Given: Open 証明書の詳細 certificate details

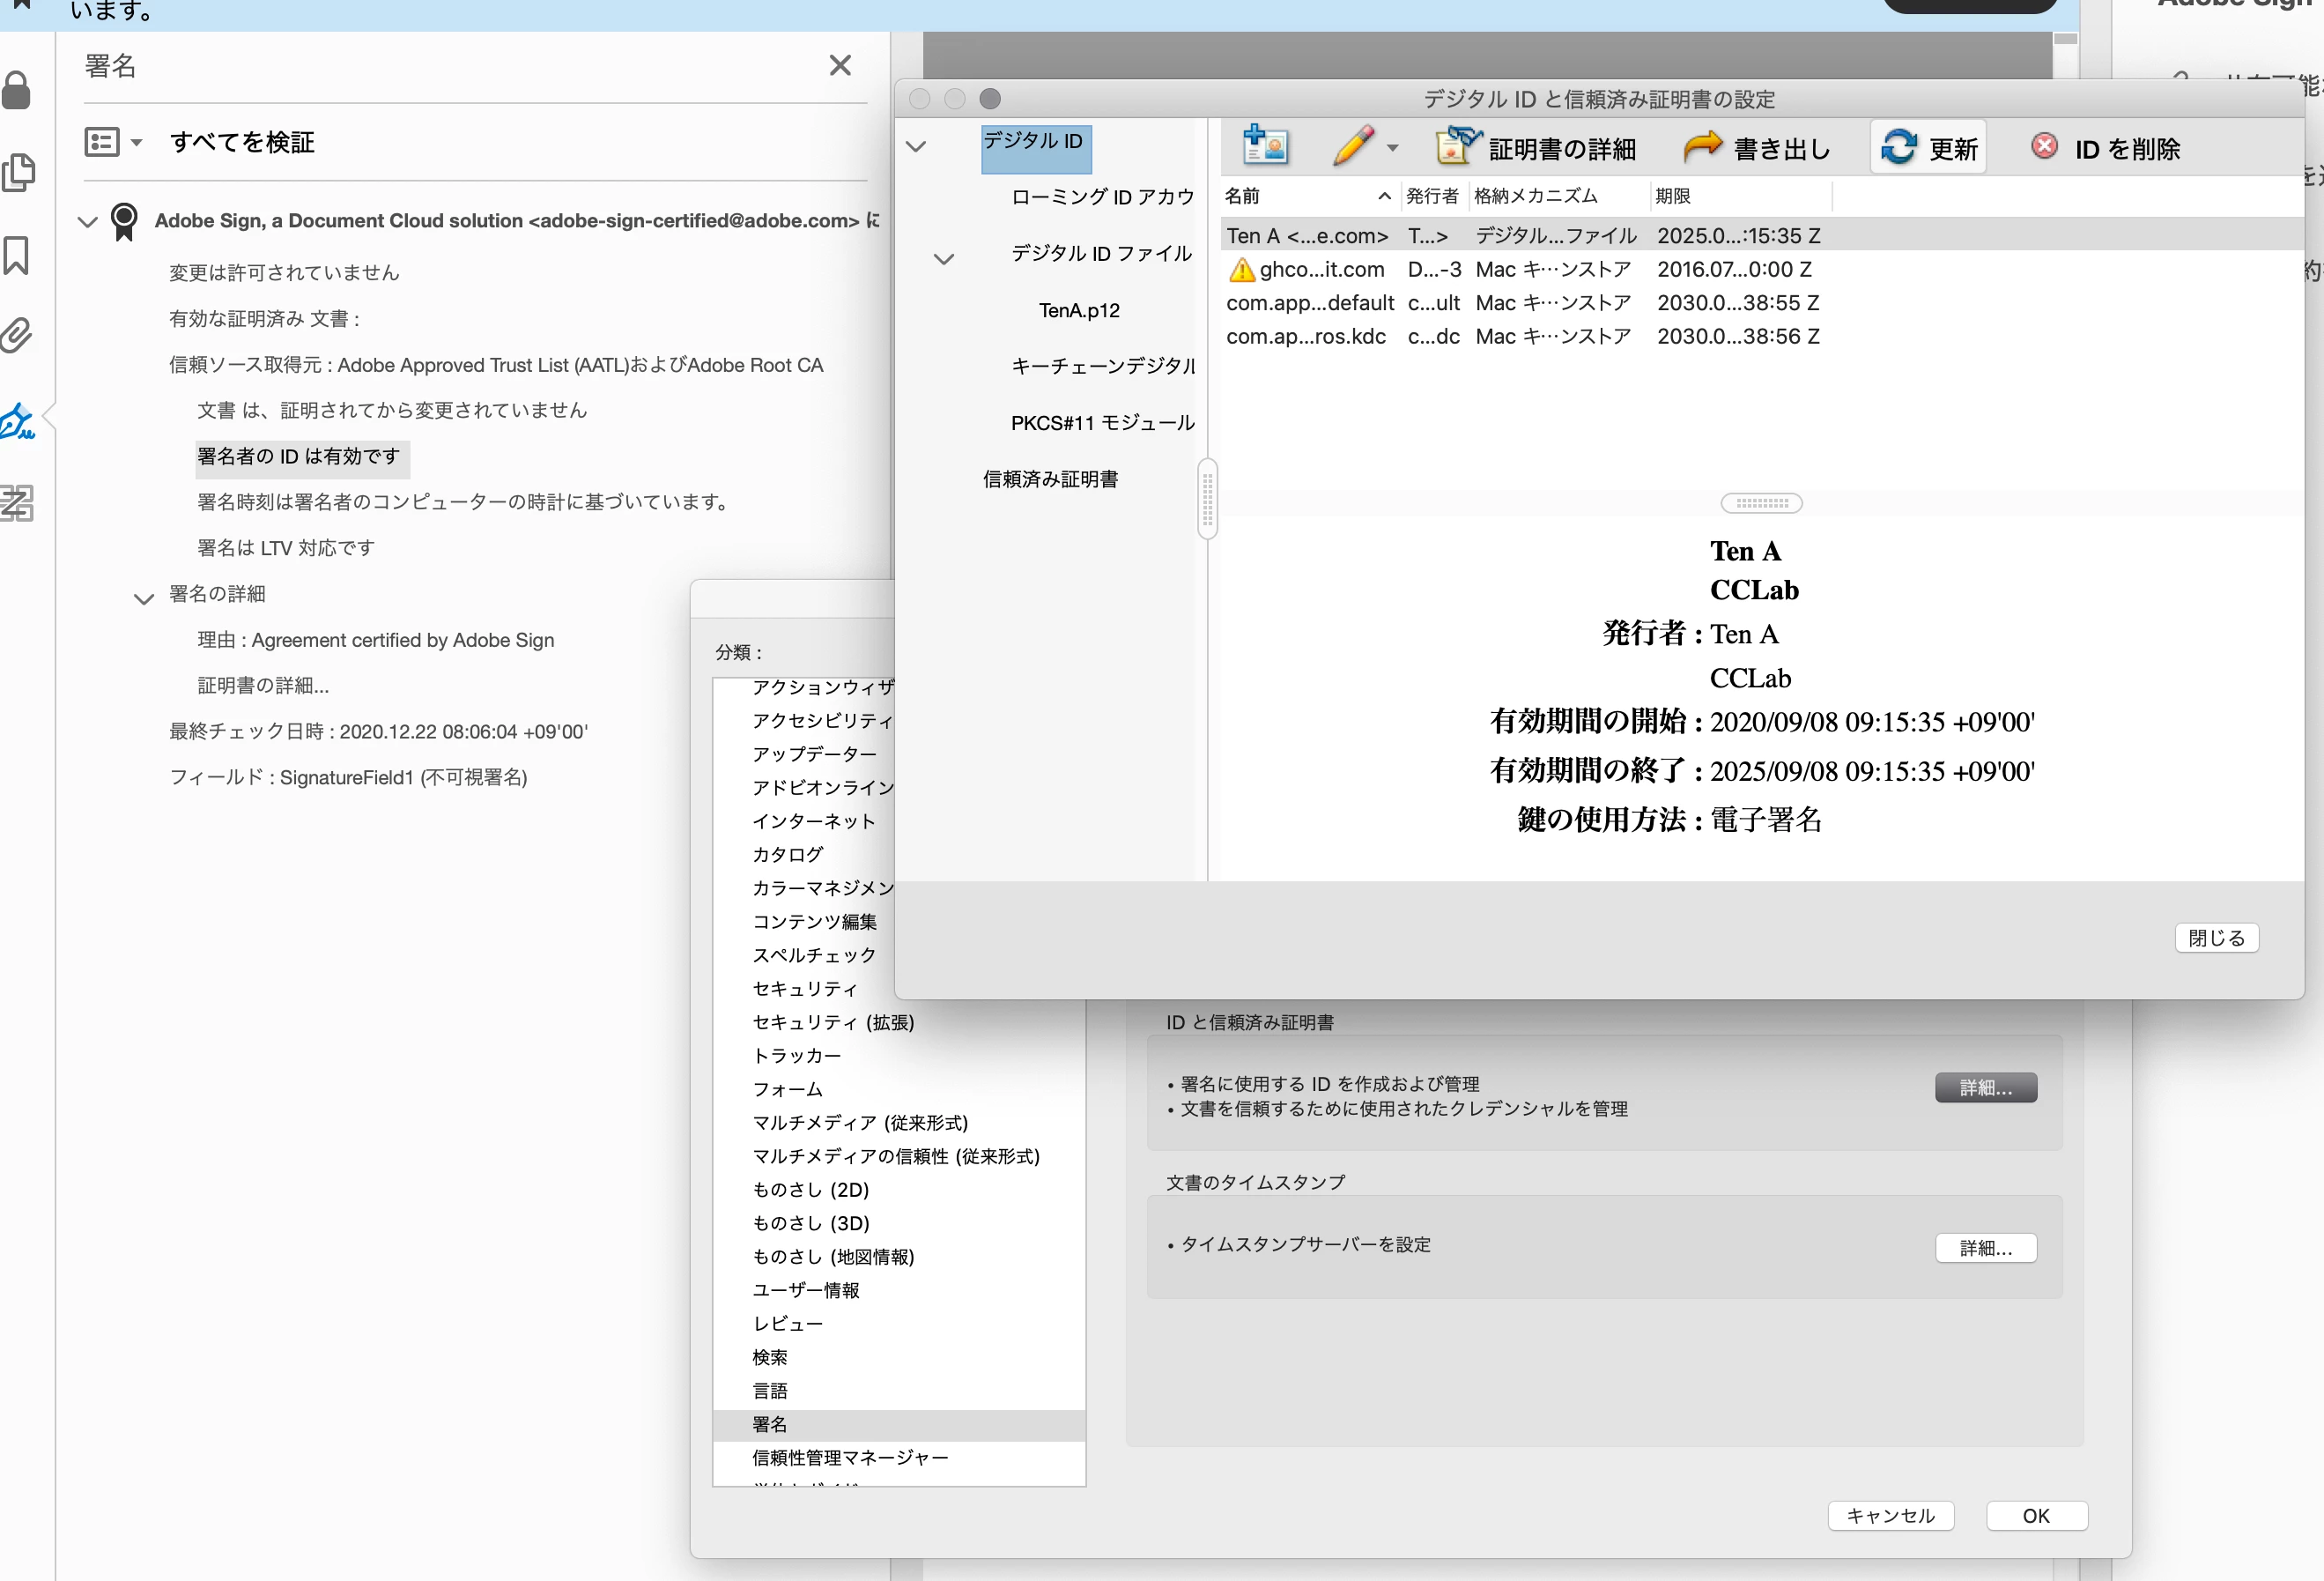Looking at the screenshot, I should 1536,148.
